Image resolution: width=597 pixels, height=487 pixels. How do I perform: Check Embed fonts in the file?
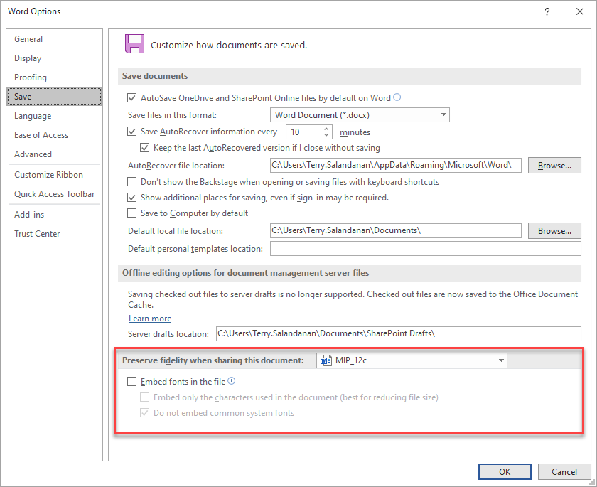click(131, 381)
